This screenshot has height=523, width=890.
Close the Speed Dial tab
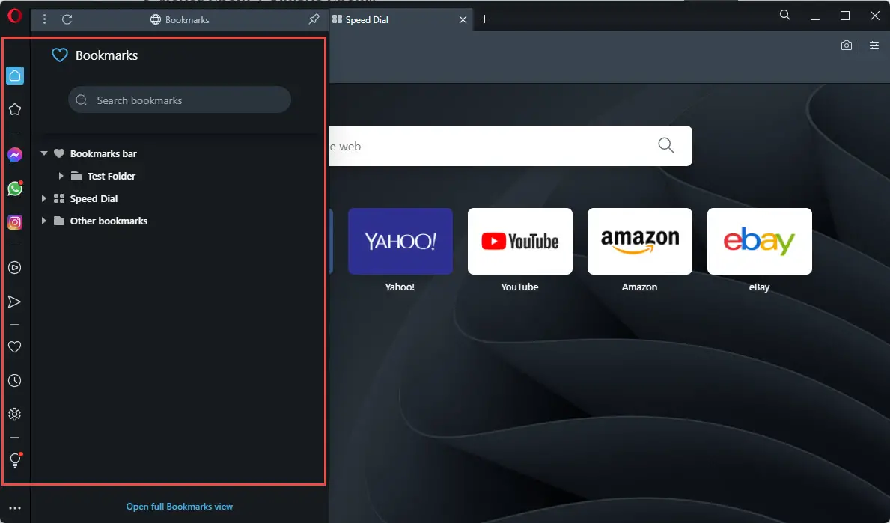pos(463,20)
